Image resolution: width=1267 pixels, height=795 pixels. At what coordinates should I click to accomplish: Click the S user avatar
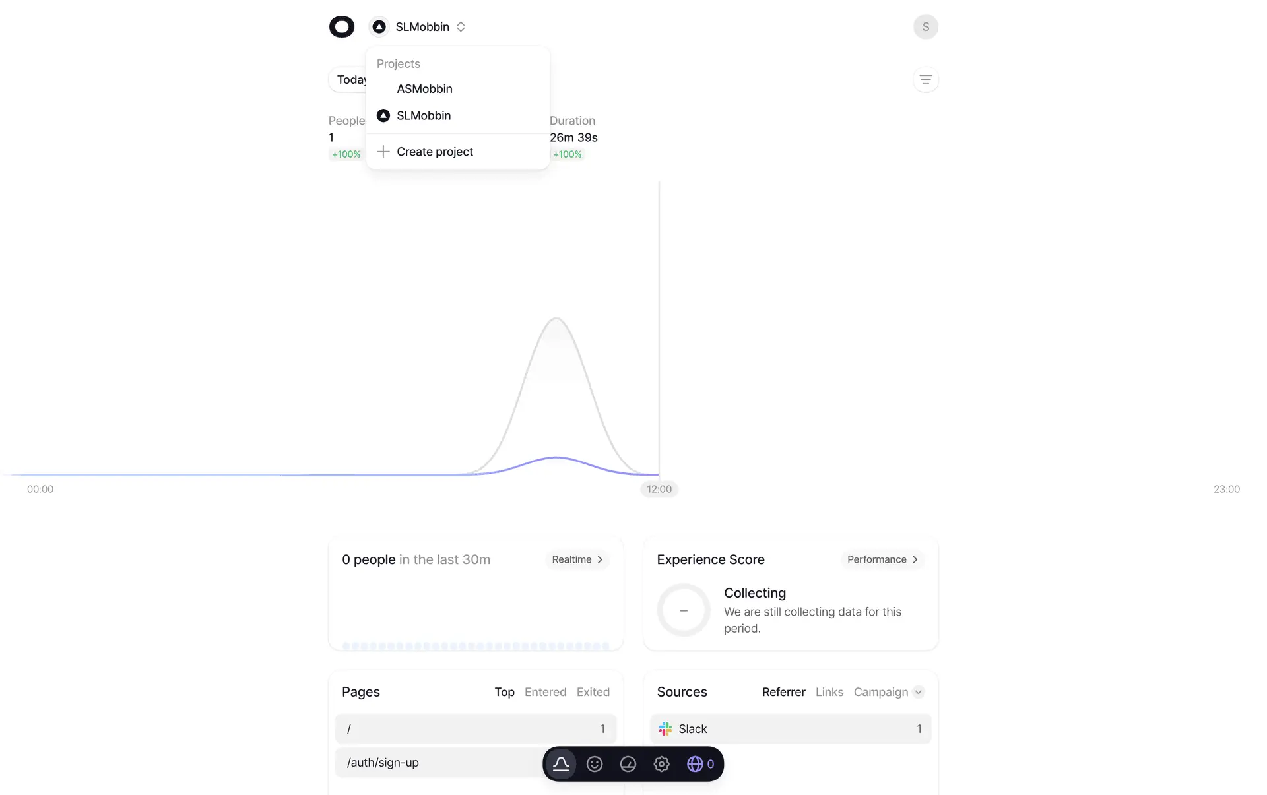(925, 27)
